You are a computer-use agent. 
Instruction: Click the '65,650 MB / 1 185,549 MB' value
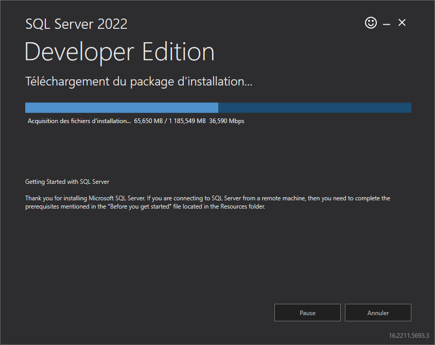coord(170,121)
